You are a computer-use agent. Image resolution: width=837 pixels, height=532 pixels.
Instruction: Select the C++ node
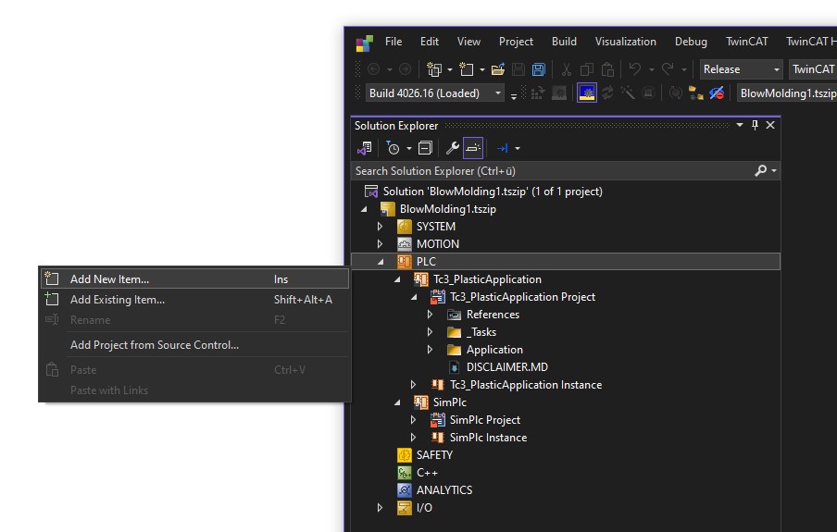[427, 473]
